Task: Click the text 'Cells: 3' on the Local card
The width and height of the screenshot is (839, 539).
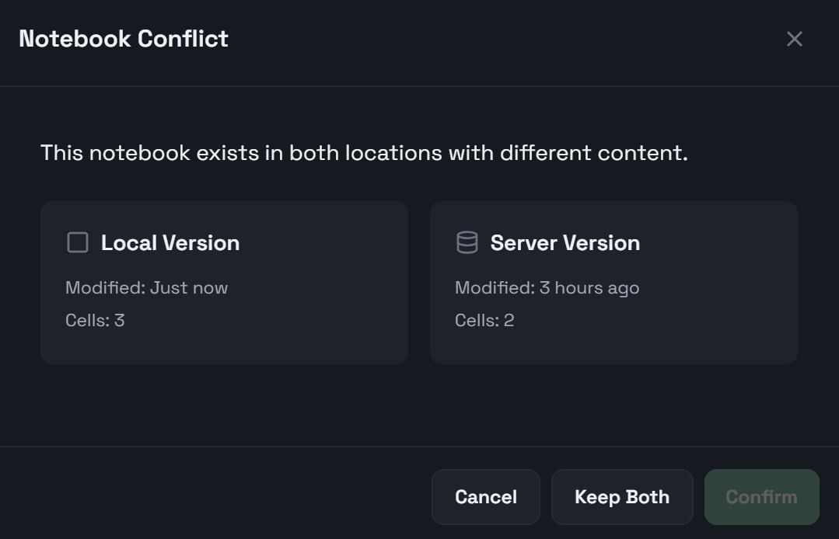Action: (x=96, y=319)
